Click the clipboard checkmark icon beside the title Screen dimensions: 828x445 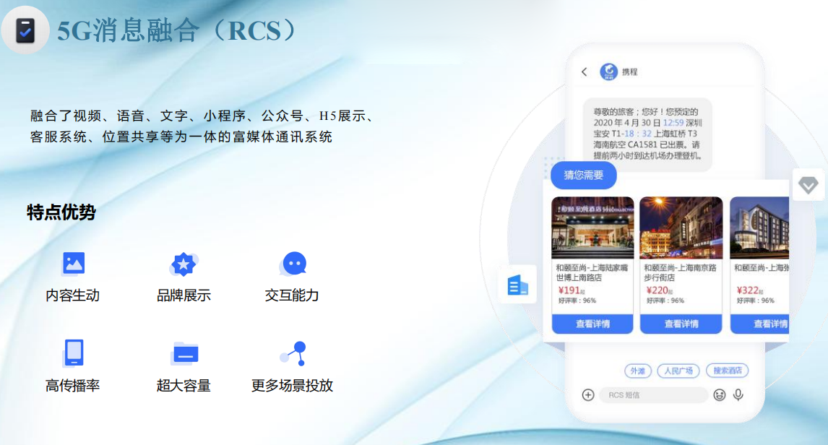pyautogui.click(x=25, y=30)
